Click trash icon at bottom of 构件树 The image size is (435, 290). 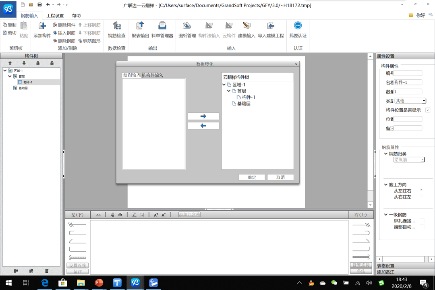47,271
